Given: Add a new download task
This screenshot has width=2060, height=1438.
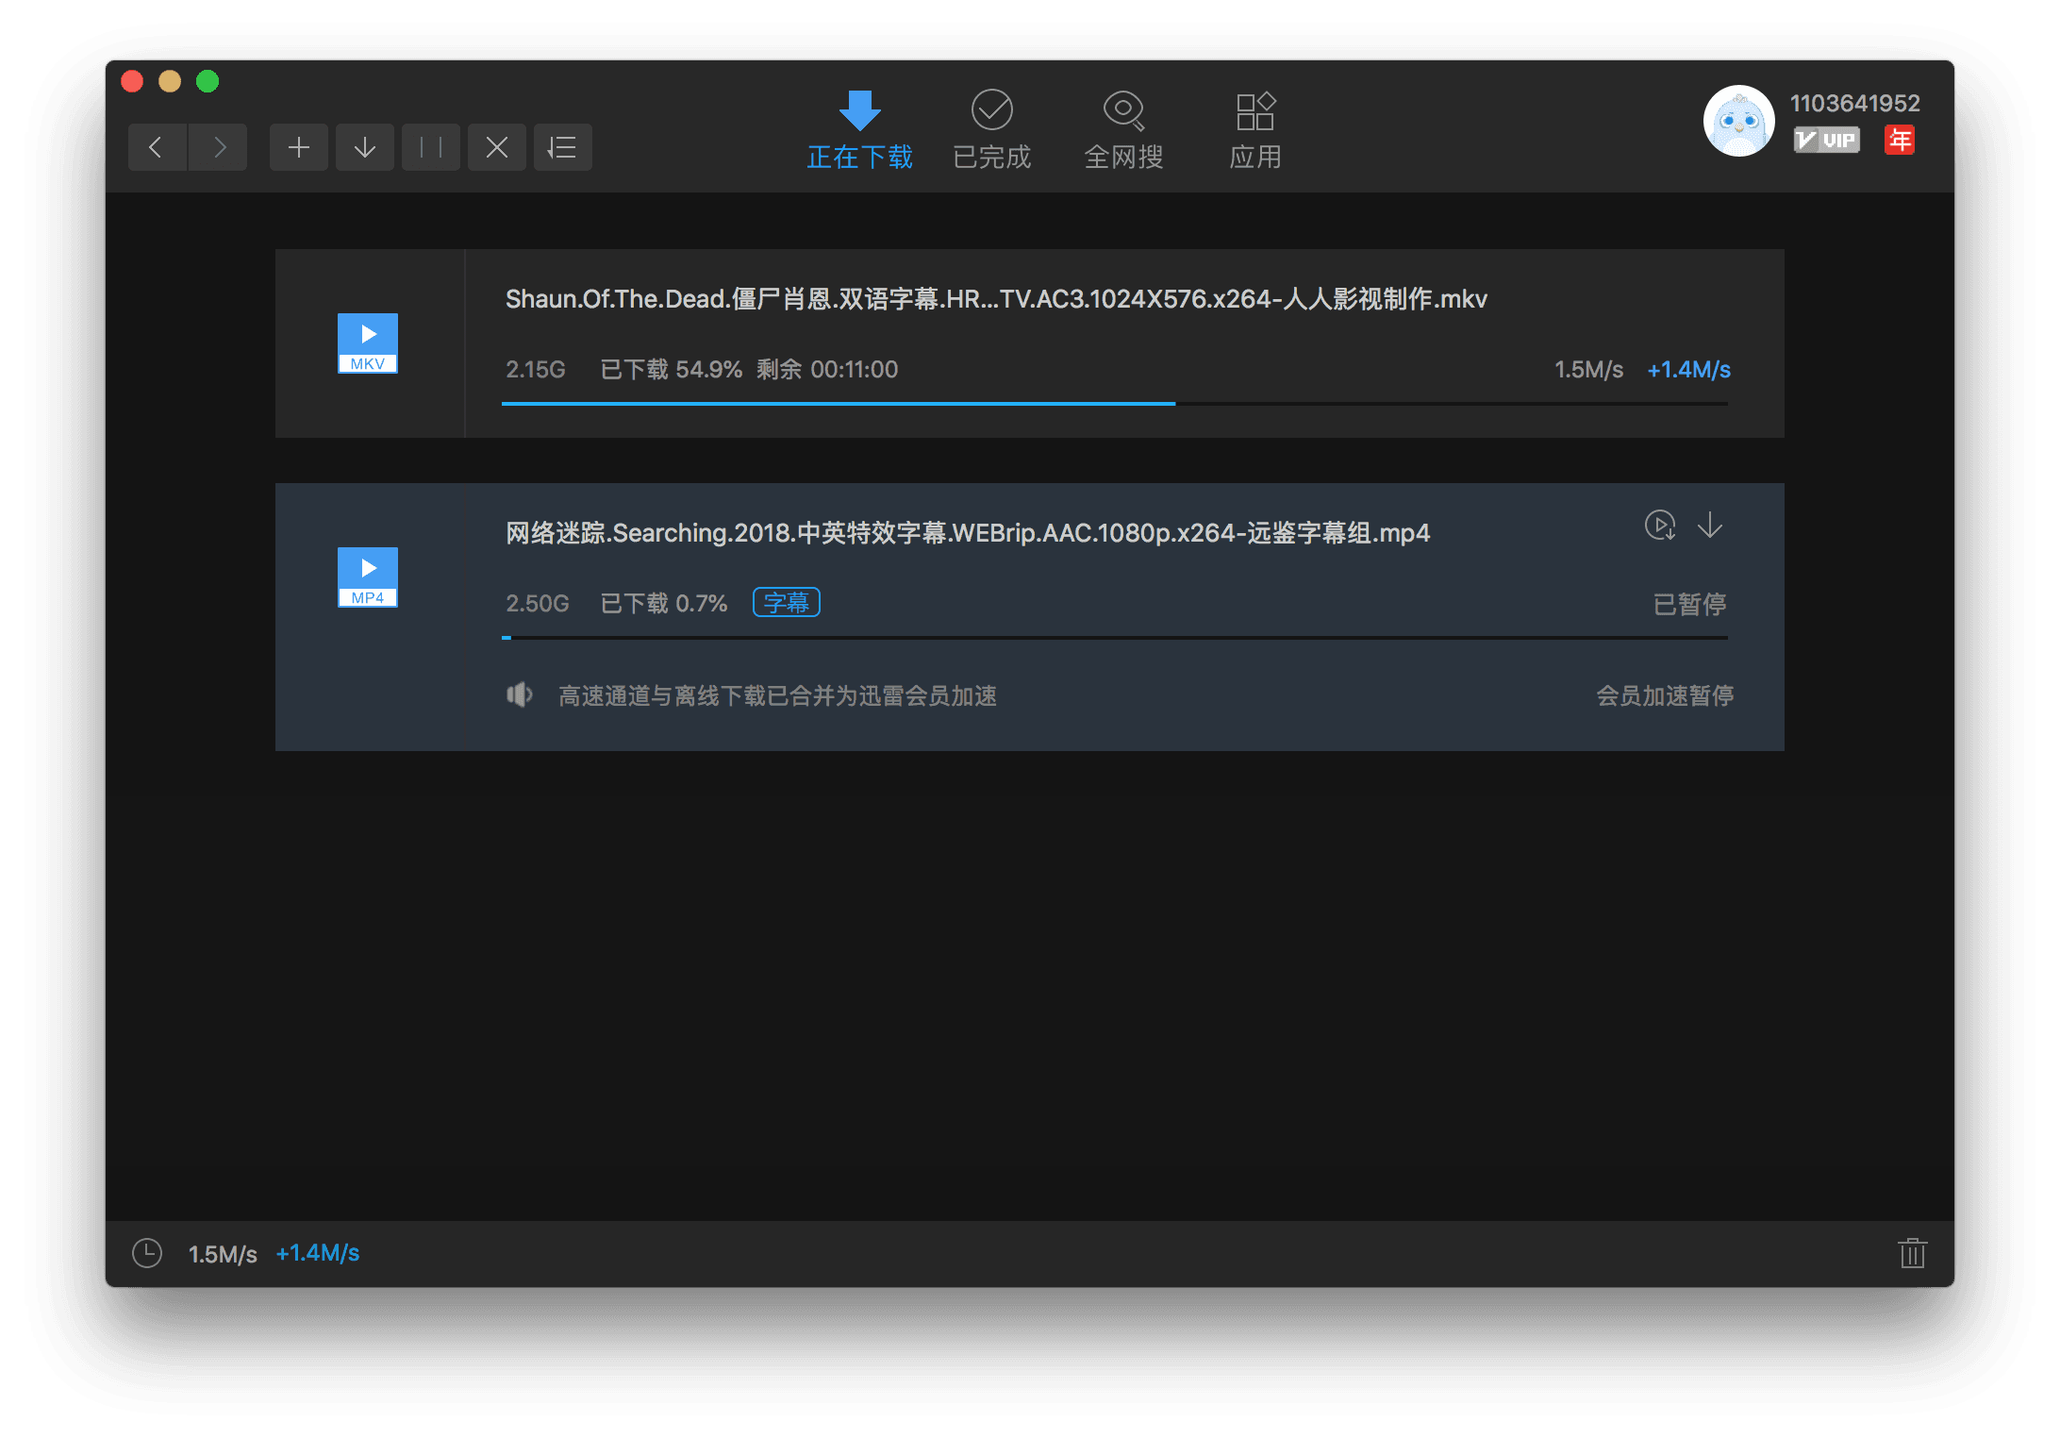Looking at the screenshot, I should (x=298, y=147).
